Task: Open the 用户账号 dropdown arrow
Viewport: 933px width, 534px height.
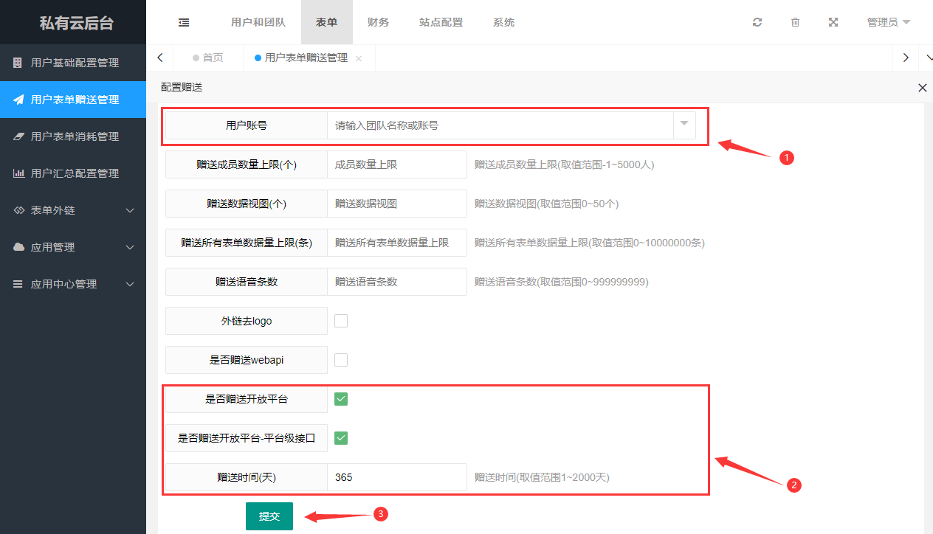Action: pos(684,125)
